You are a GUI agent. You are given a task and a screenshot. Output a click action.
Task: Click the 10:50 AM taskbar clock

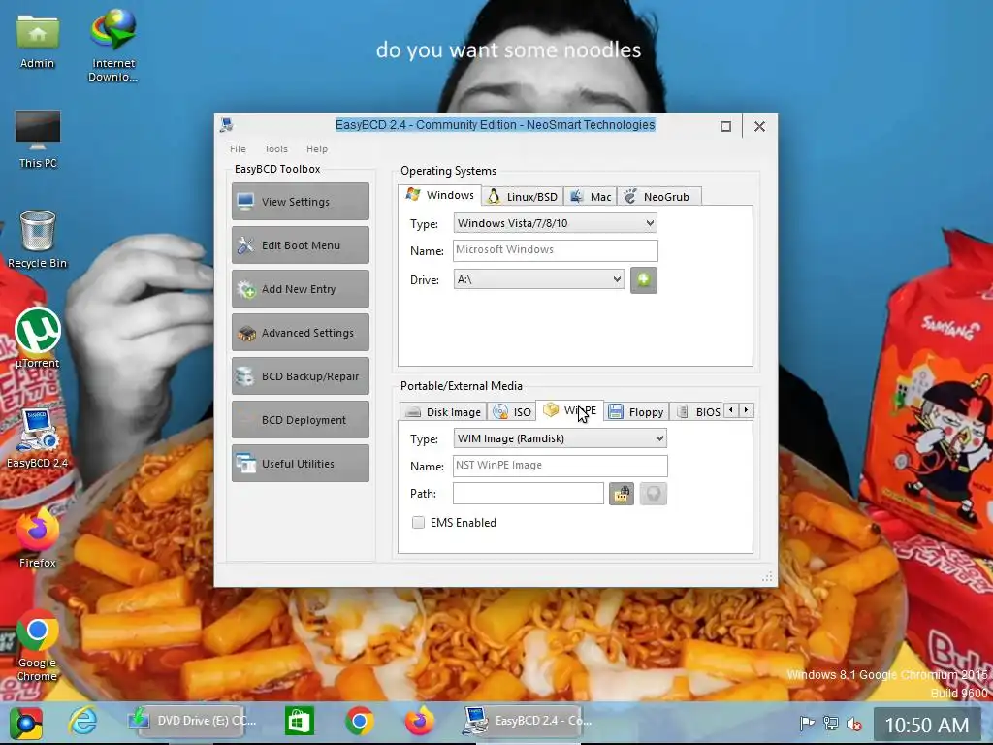tap(926, 726)
